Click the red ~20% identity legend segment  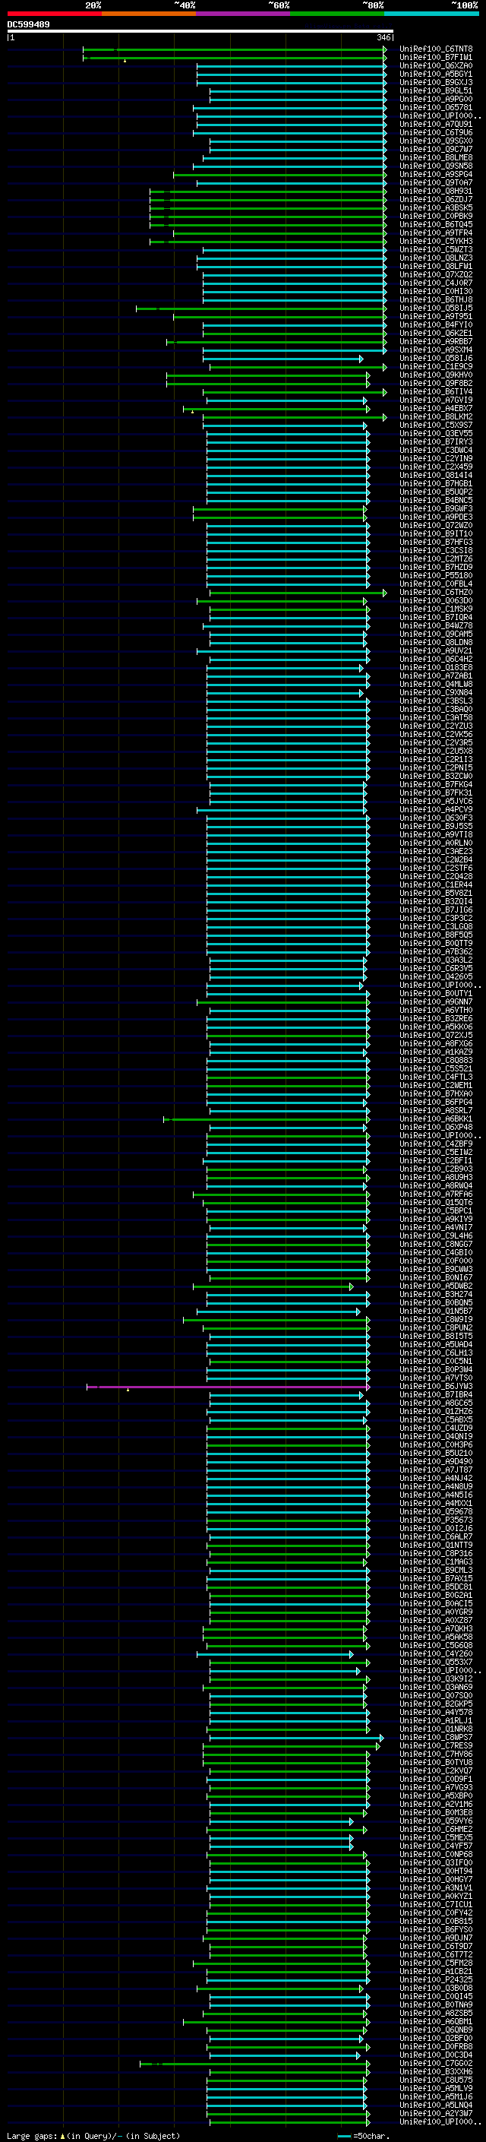tap(54, 14)
